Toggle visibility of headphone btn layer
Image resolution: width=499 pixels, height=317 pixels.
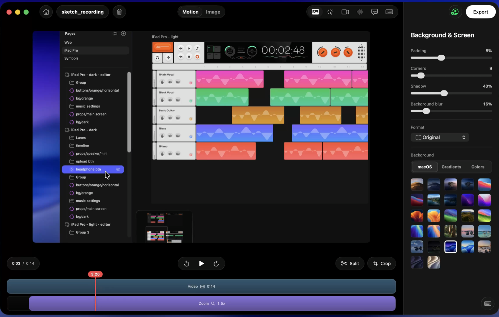click(x=118, y=169)
